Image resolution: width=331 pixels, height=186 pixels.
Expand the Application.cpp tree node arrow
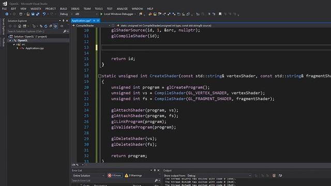[x=18, y=48]
